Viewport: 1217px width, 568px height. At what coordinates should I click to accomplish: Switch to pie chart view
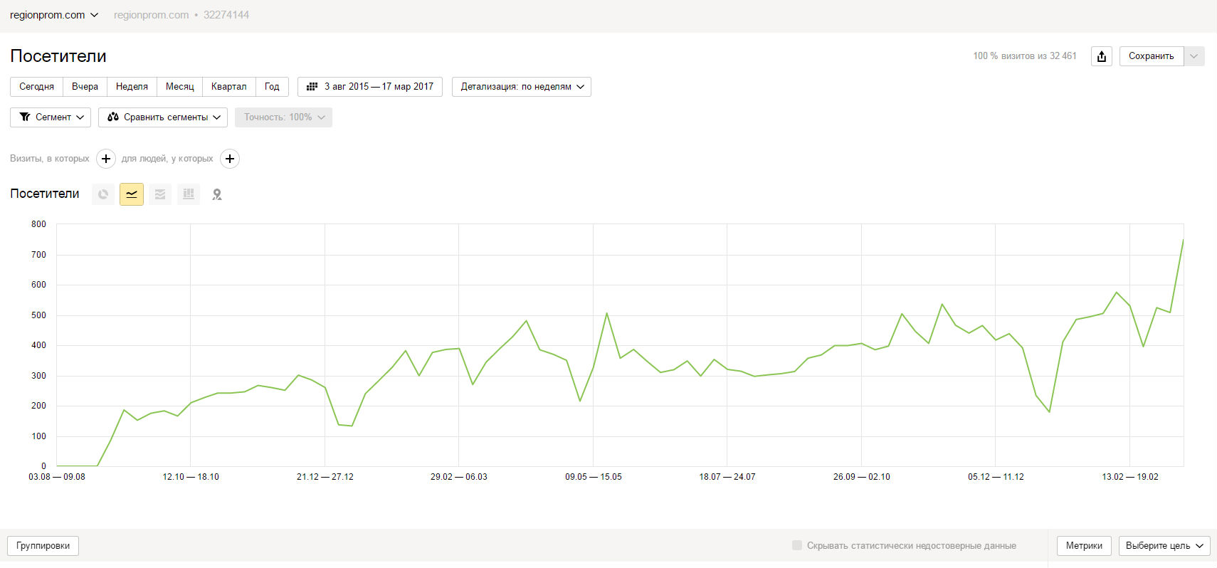click(103, 194)
